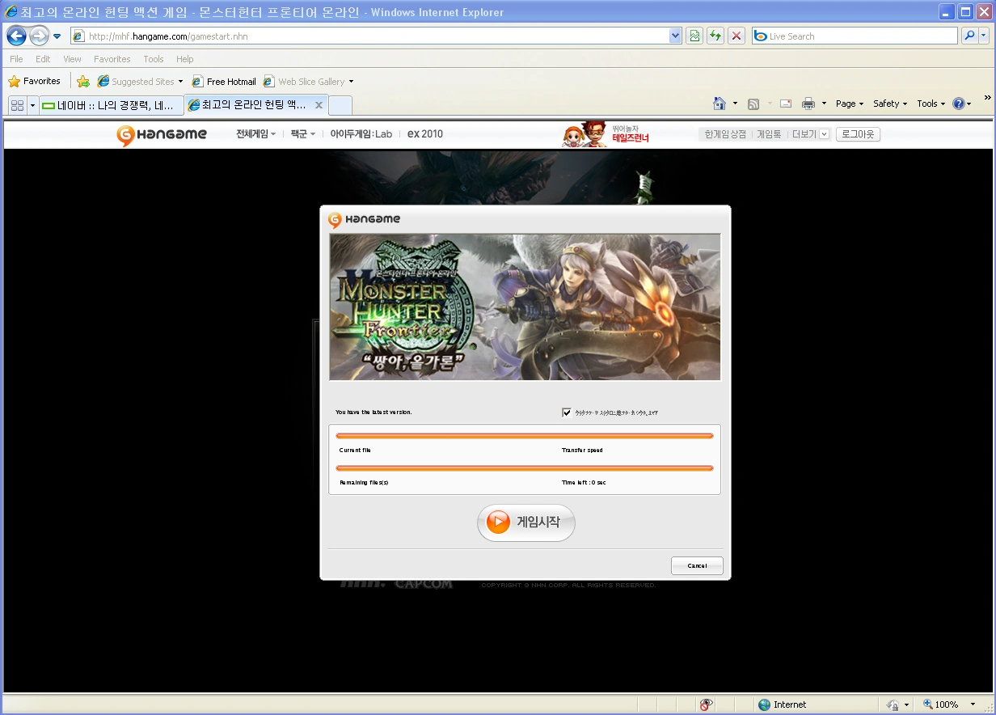The image size is (996, 715).
Task: Open the recent pages dropdown arrow
Action: tap(57, 36)
